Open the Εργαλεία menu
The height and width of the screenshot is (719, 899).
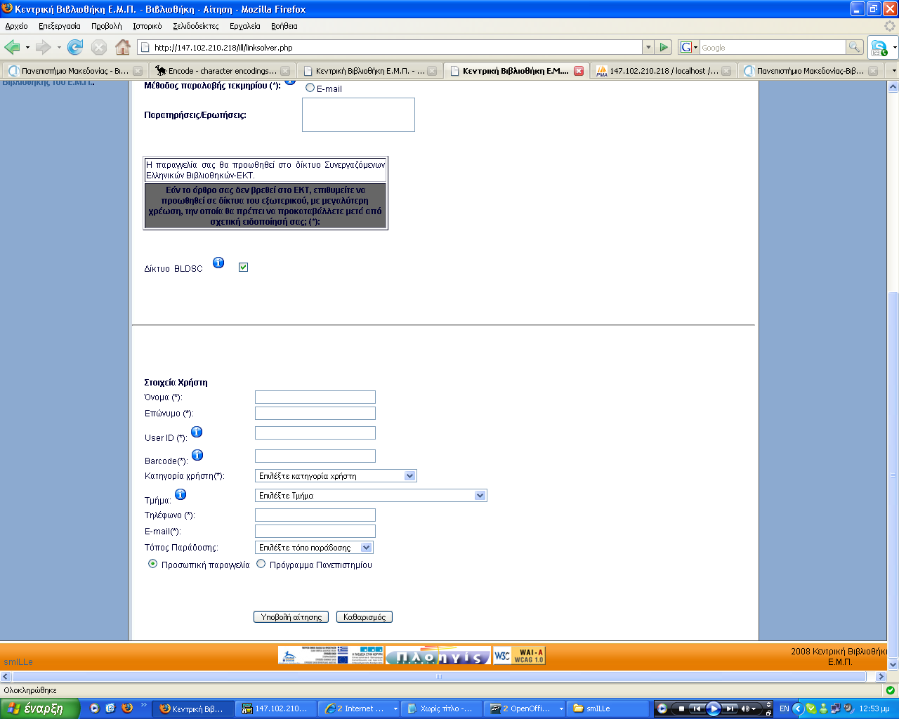click(x=244, y=26)
